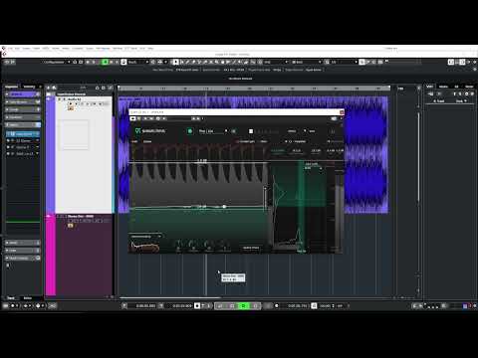Click the purple track name header in Inspector

tap(22, 94)
